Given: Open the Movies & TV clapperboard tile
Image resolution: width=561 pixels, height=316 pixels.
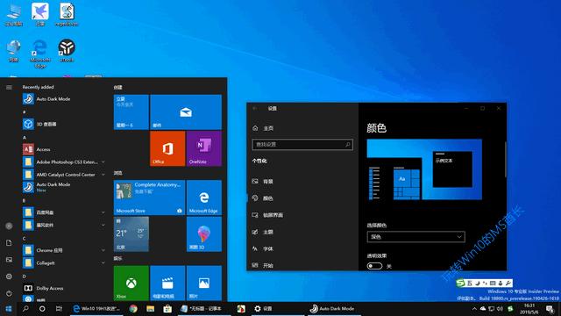Looking at the screenshot, I should [x=167, y=283].
